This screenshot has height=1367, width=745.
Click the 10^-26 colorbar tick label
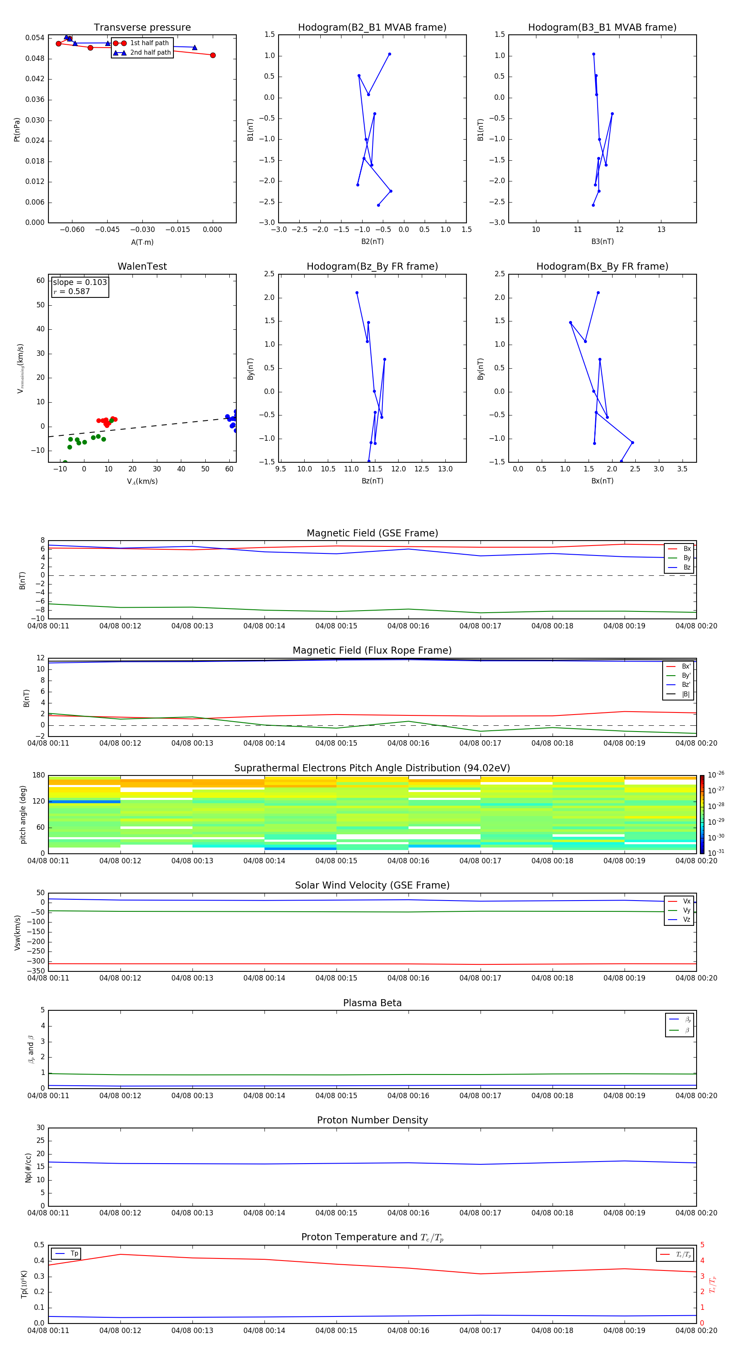716,775
